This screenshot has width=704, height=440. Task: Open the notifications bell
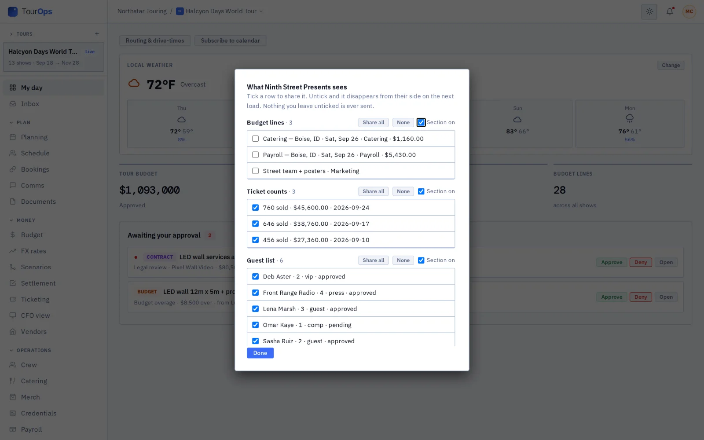(670, 11)
